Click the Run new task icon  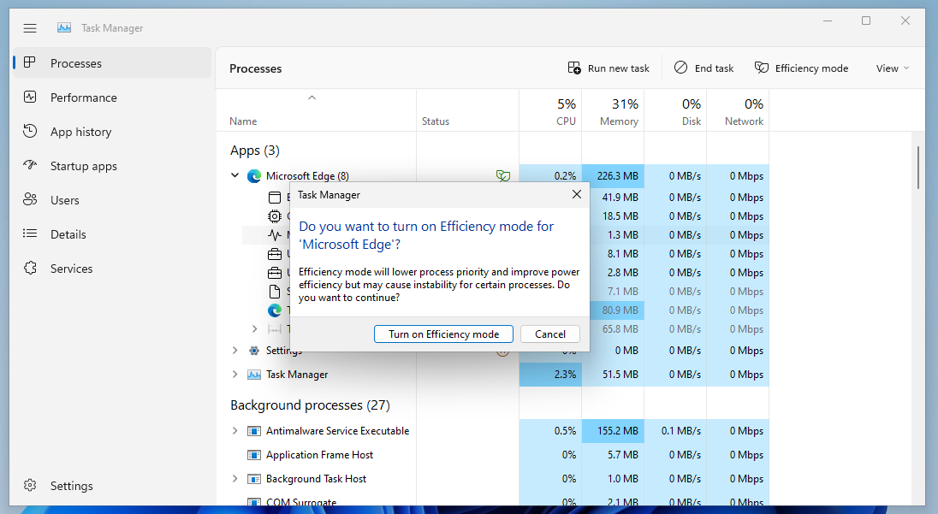574,68
